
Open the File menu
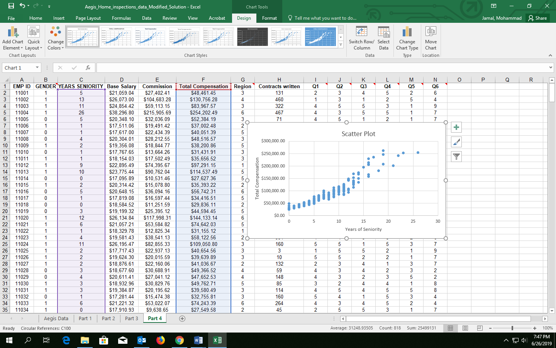coord(11,18)
